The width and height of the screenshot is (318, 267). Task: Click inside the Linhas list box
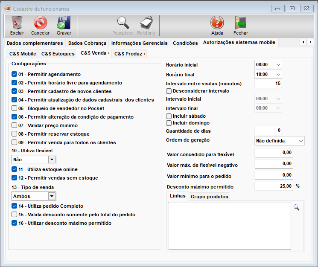click(229, 226)
